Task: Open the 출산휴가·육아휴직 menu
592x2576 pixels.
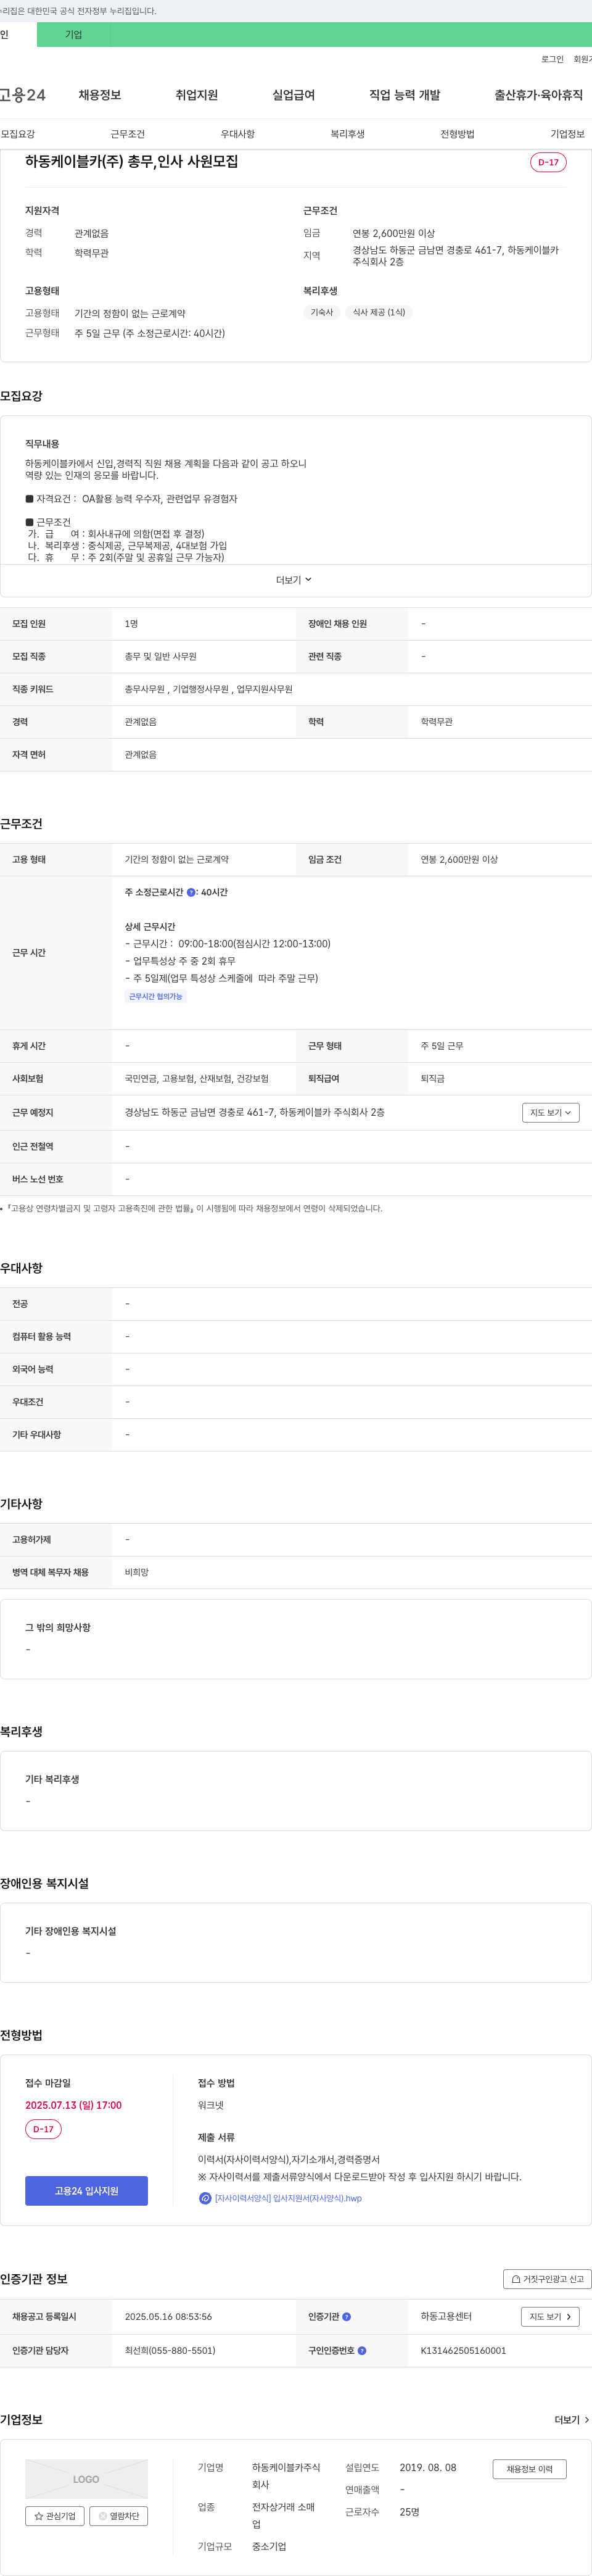Action: (538, 95)
